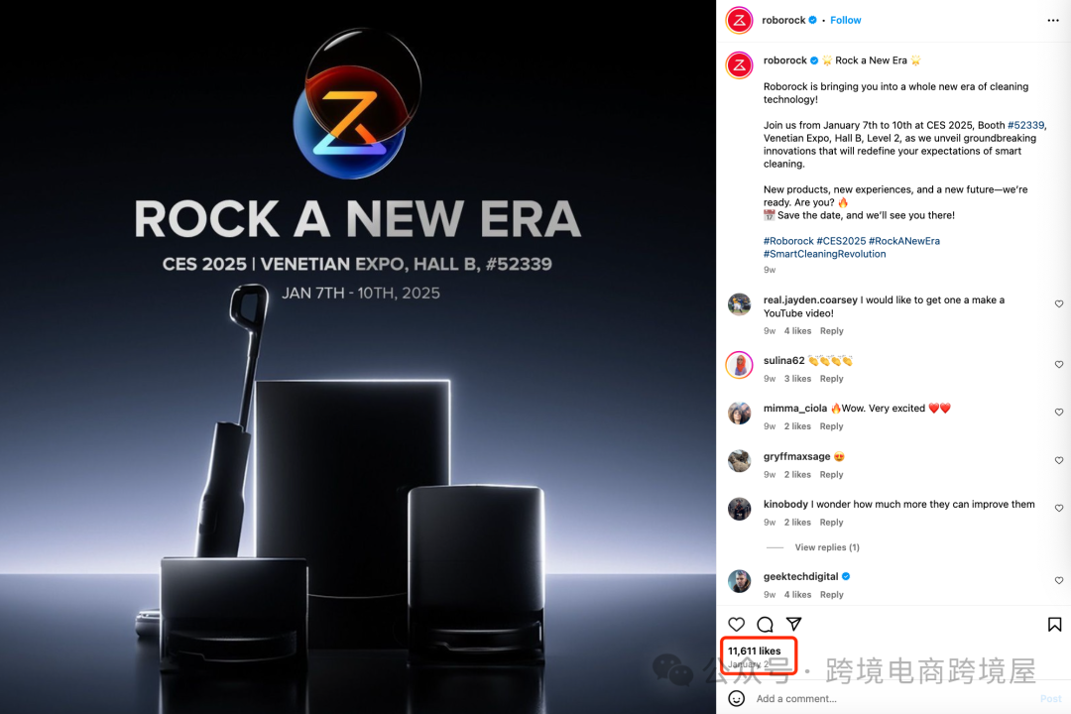1071x714 pixels.
Task: View the 11,611 likes list
Action: (x=754, y=652)
